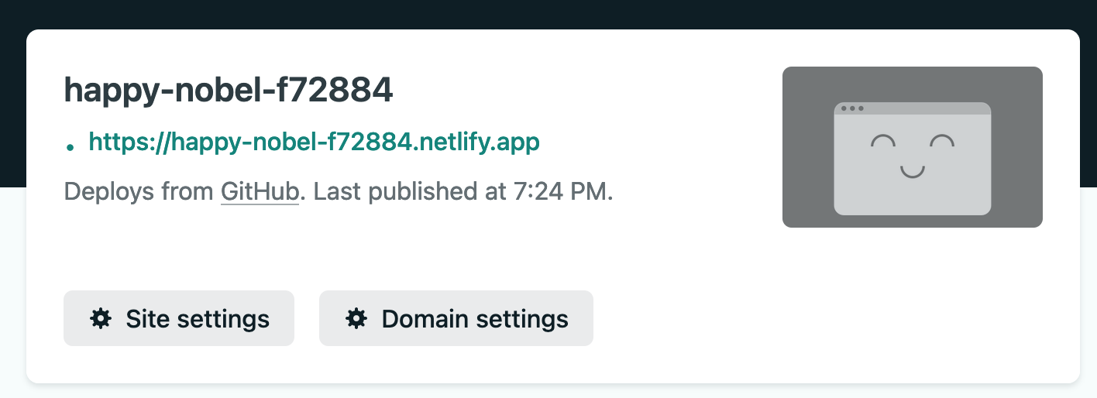
Task: Click the gear icon beside Site settings
Action: [x=100, y=318]
